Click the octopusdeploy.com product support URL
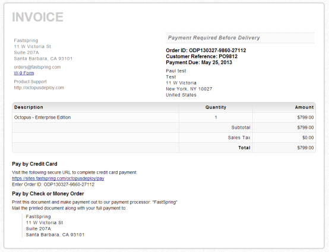 [x=39, y=88]
